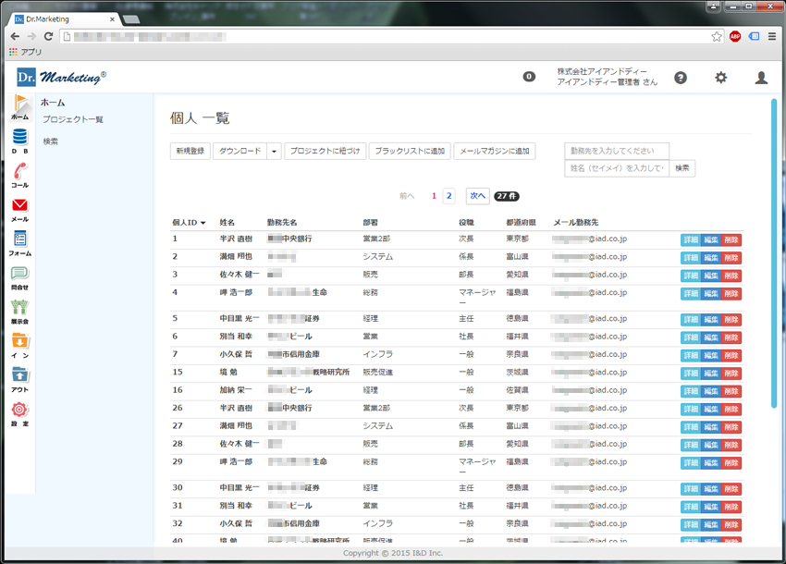
Task: Go to page 2 of the list
Action: tap(449, 196)
